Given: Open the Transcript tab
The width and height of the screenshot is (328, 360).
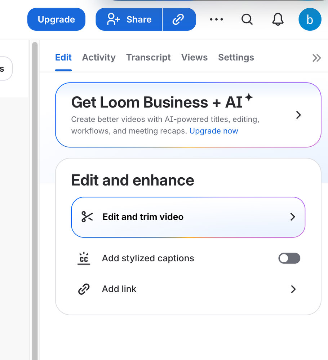Looking at the screenshot, I should click(149, 57).
